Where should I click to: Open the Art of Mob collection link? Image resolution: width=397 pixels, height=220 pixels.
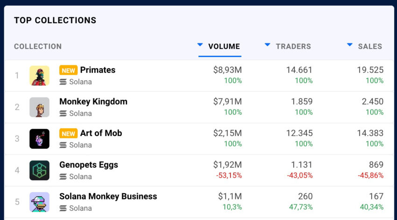(101, 133)
